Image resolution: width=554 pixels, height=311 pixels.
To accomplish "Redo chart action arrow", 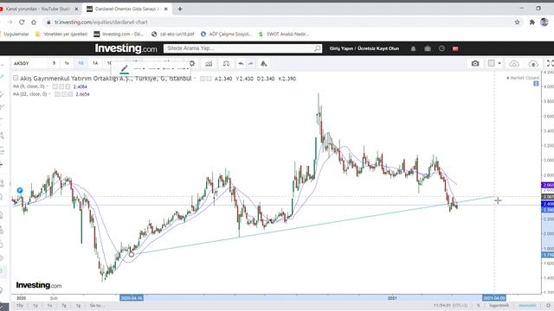I will pos(250,63).
